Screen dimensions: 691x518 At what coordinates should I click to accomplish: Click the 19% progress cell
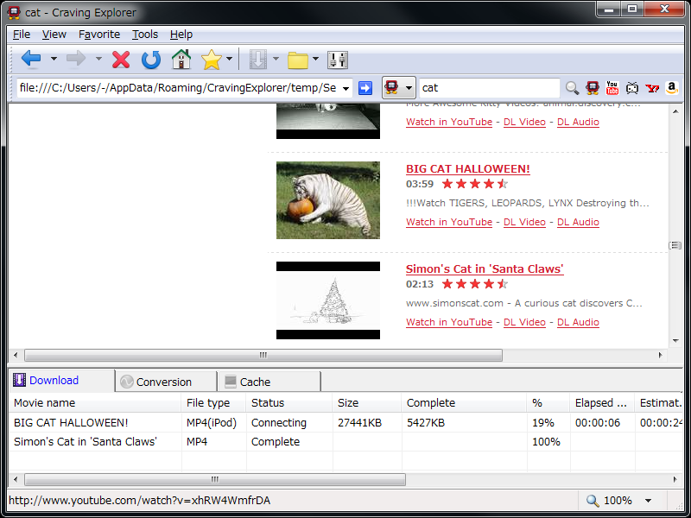click(548, 423)
